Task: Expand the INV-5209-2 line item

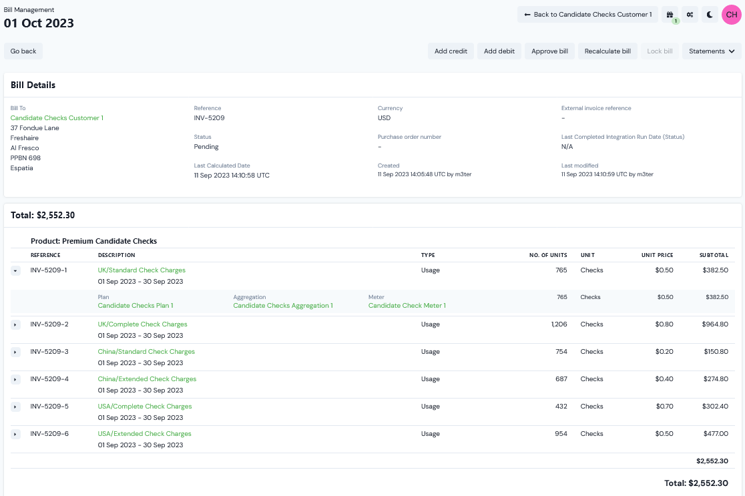Action: click(x=15, y=324)
